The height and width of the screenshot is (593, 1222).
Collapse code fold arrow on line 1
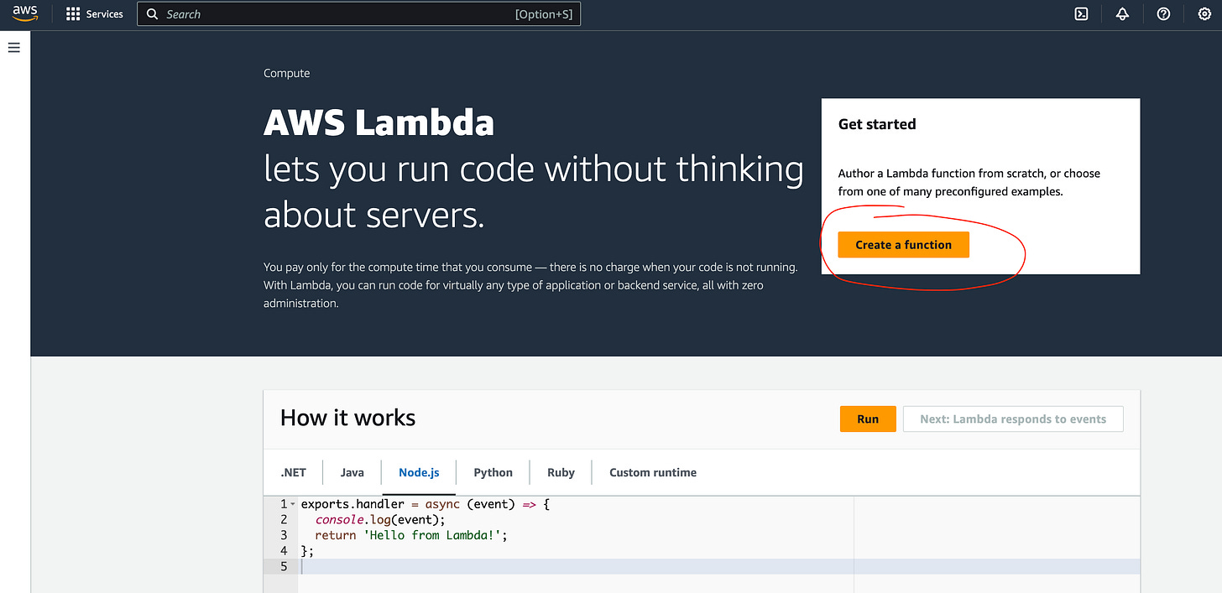click(x=292, y=505)
